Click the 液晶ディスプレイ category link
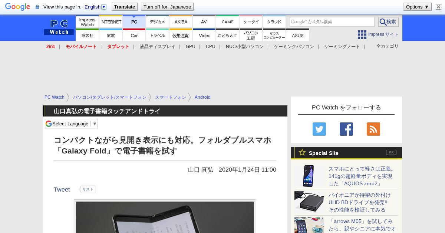Screen dimensions: 445x233 click(x=158, y=47)
